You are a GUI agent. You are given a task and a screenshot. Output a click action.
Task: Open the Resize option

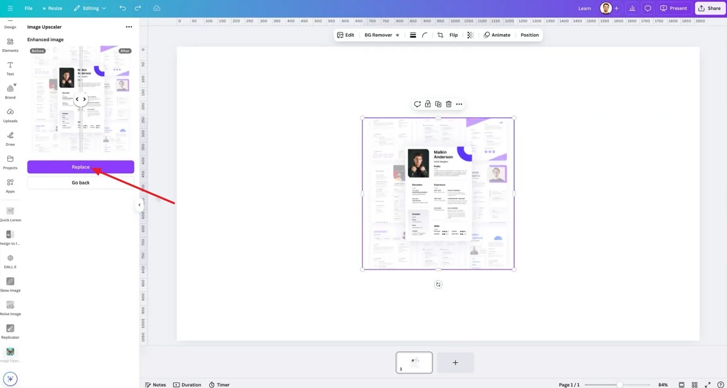click(x=52, y=8)
